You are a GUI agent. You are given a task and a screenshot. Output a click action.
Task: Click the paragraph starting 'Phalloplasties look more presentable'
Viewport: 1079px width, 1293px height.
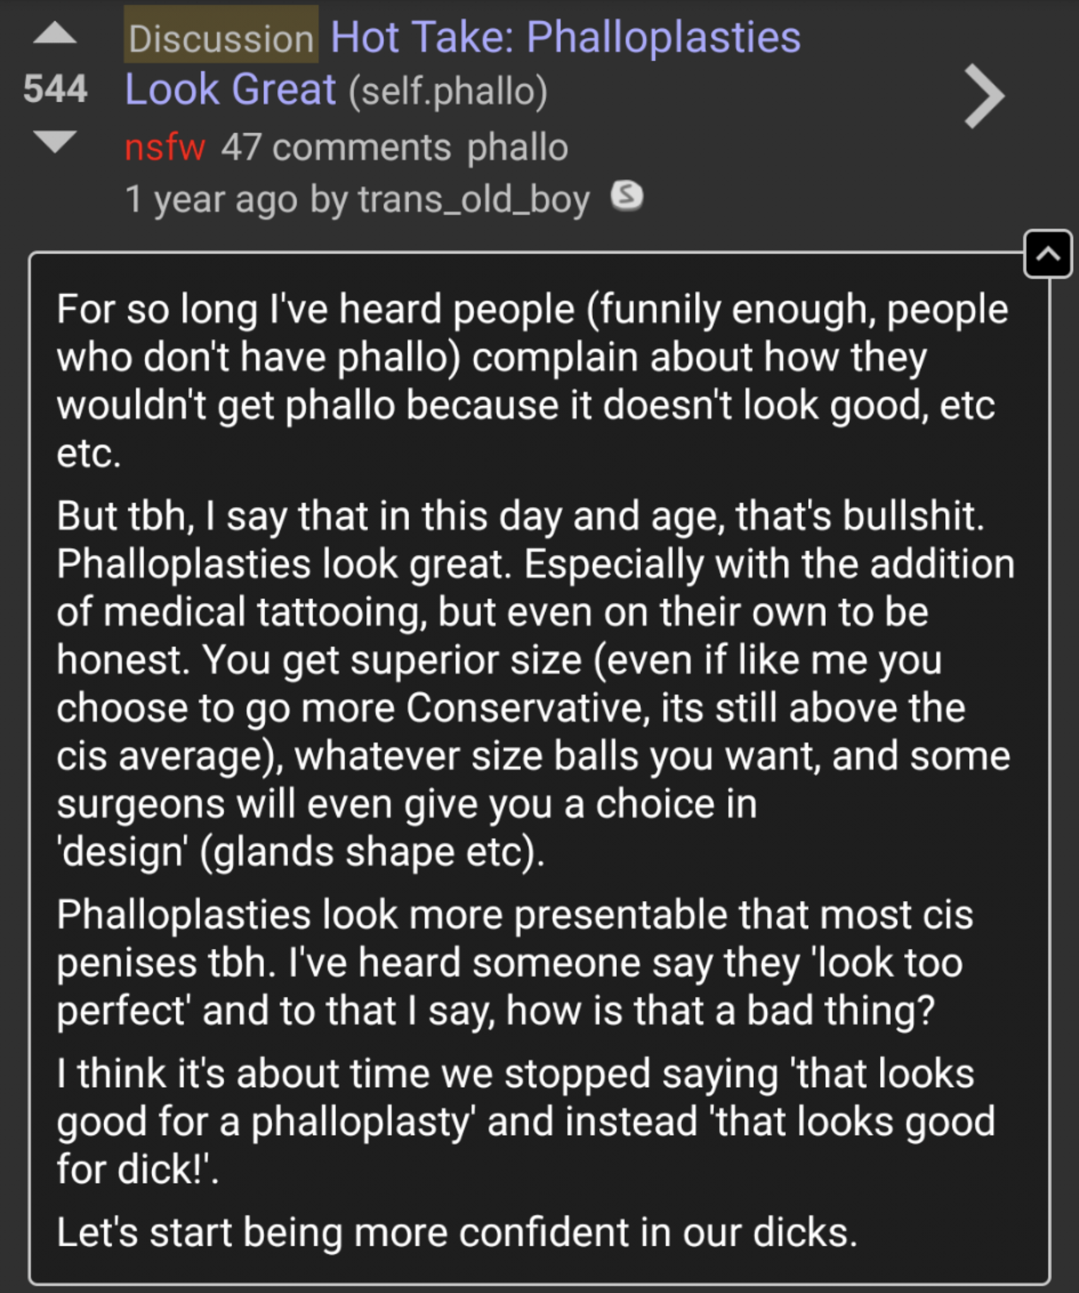click(515, 962)
